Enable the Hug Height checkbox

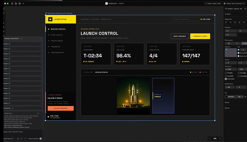point(239,76)
